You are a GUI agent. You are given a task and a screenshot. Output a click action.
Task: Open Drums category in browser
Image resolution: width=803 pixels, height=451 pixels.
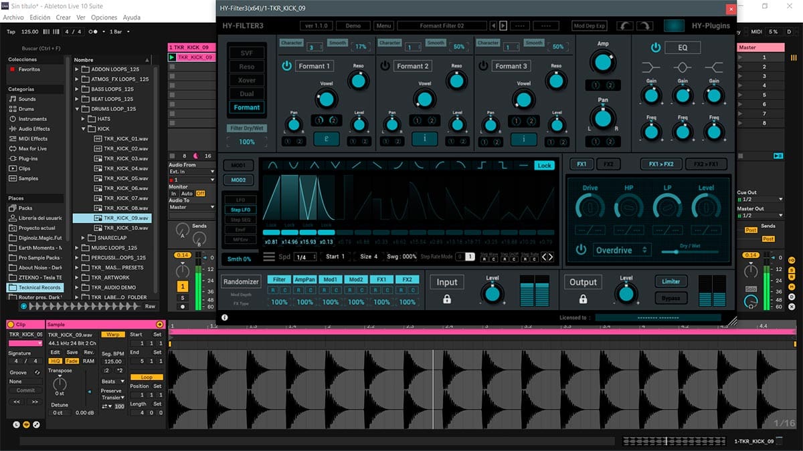tap(26, 109)
